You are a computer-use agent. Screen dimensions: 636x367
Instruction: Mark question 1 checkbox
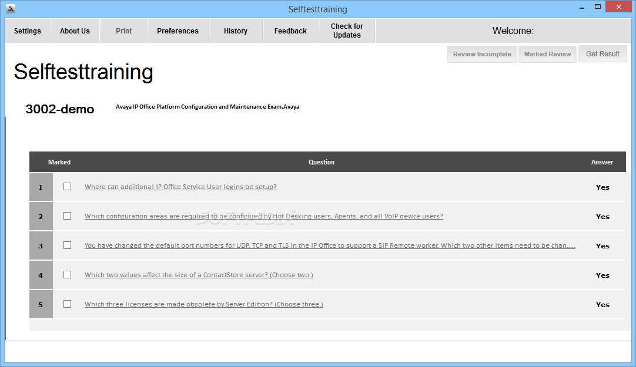click(x=68, y=186)
